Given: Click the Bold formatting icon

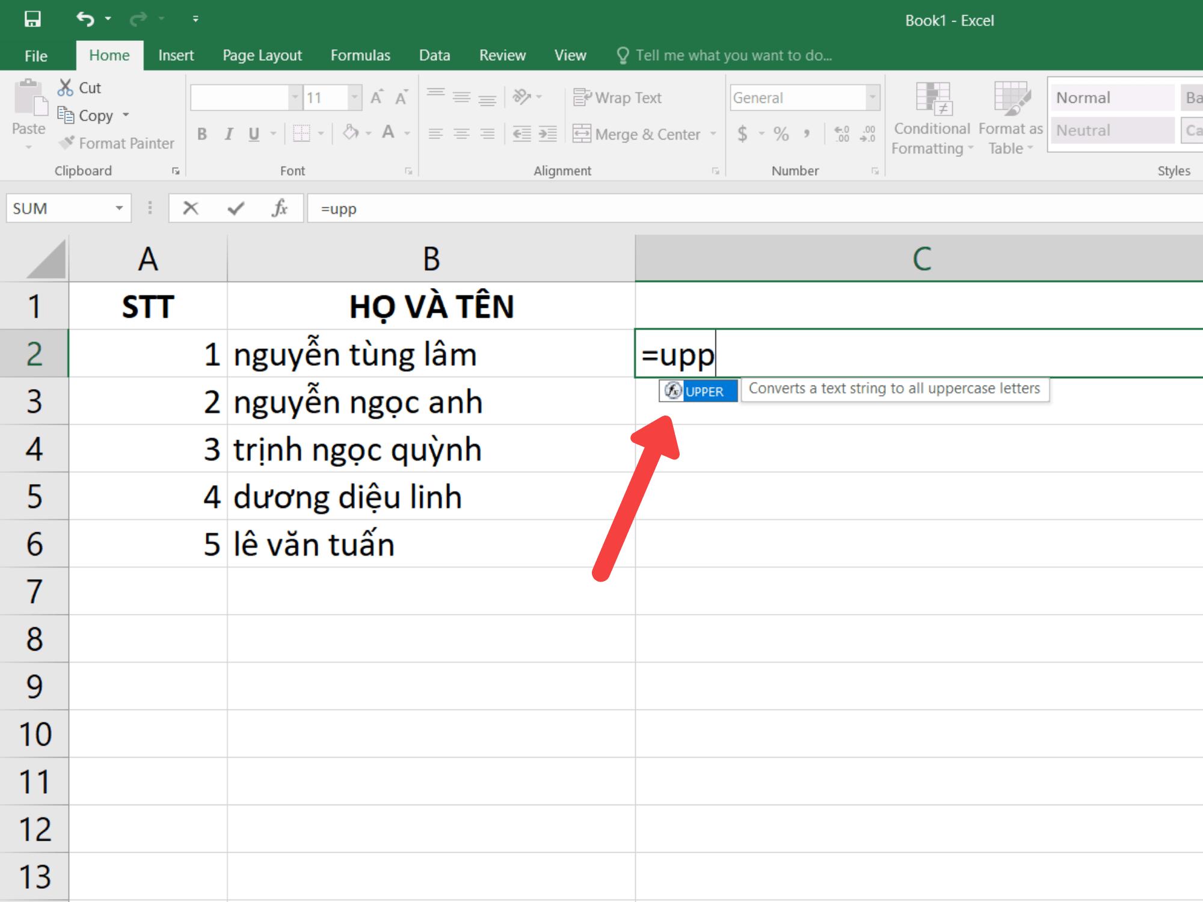Looking at the screenshot, I should [203, 137].
